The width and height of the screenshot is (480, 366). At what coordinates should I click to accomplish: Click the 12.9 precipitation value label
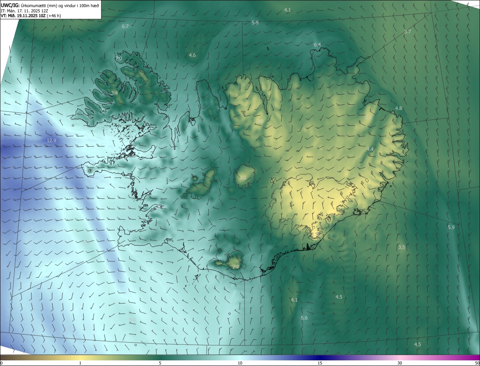point(51,141)
